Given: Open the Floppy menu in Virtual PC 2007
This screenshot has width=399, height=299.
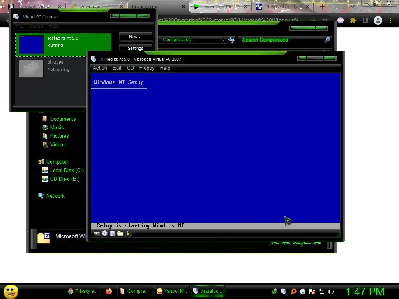Looking at the screenshot, I should pyautogui.click(x=147, y=68).
